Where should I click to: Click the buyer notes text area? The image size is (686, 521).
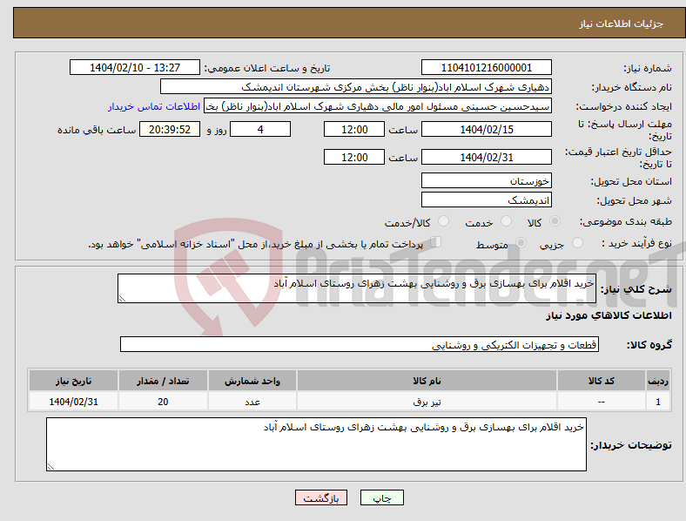316,444
